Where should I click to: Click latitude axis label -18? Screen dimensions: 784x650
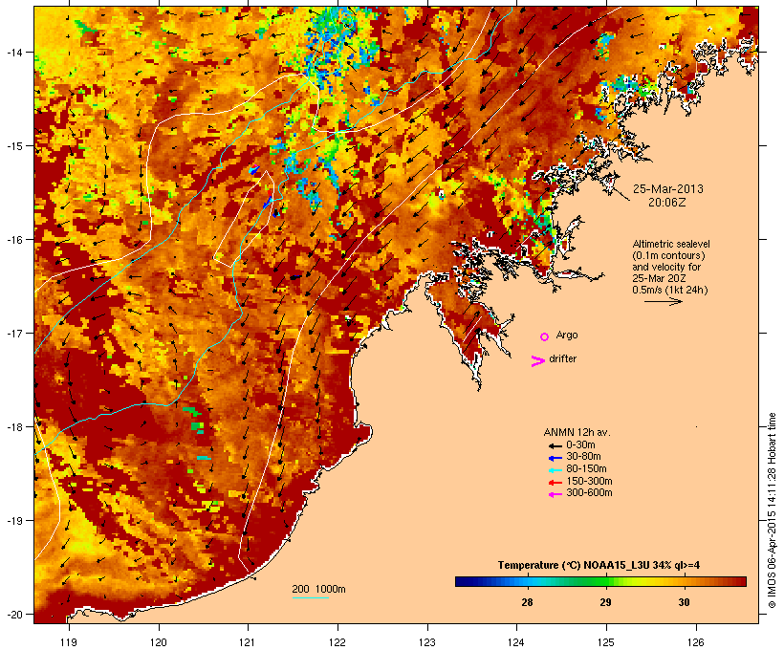(13, 427)
